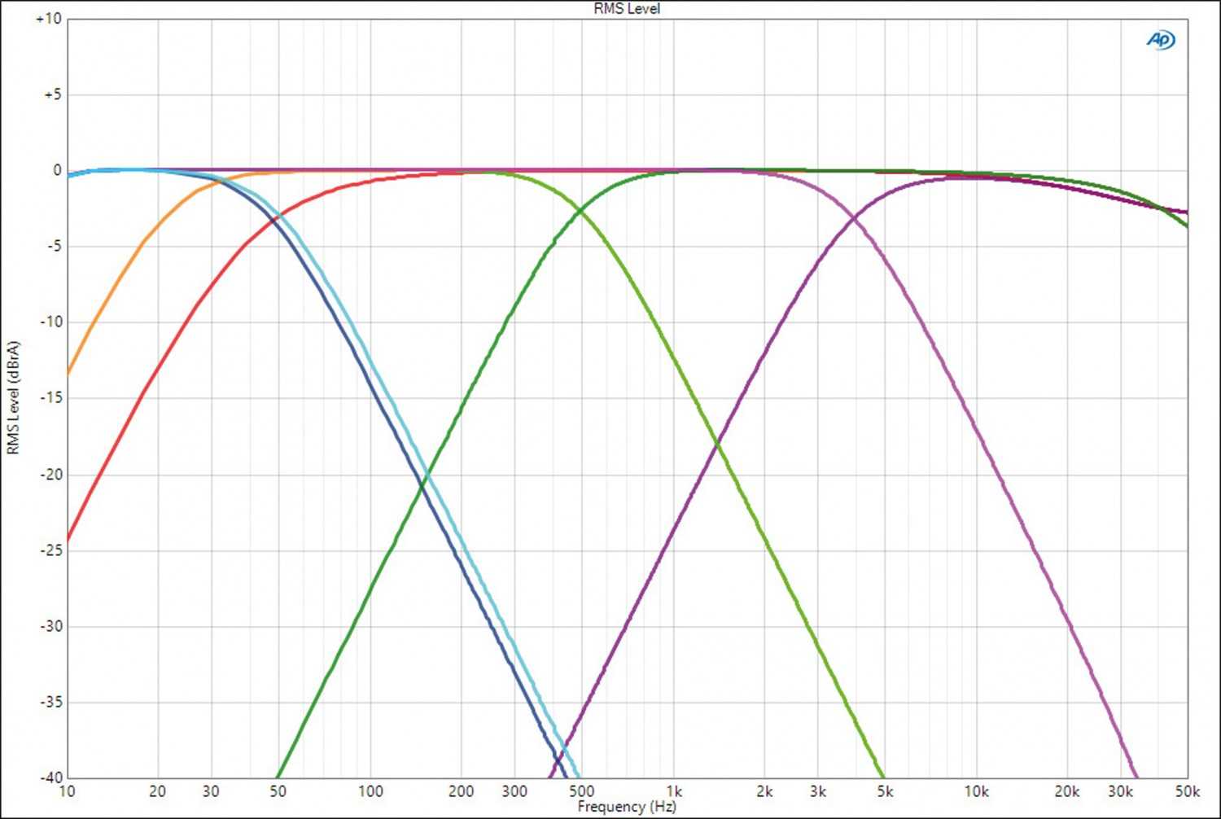Select the 'Frequency (Hz)' axis label

[x=627, y=806]
